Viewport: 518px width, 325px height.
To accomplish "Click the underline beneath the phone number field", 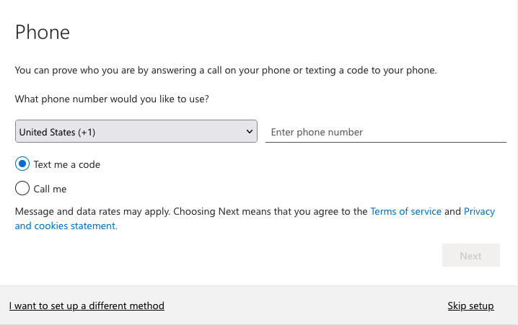I will tap(385, 142).
